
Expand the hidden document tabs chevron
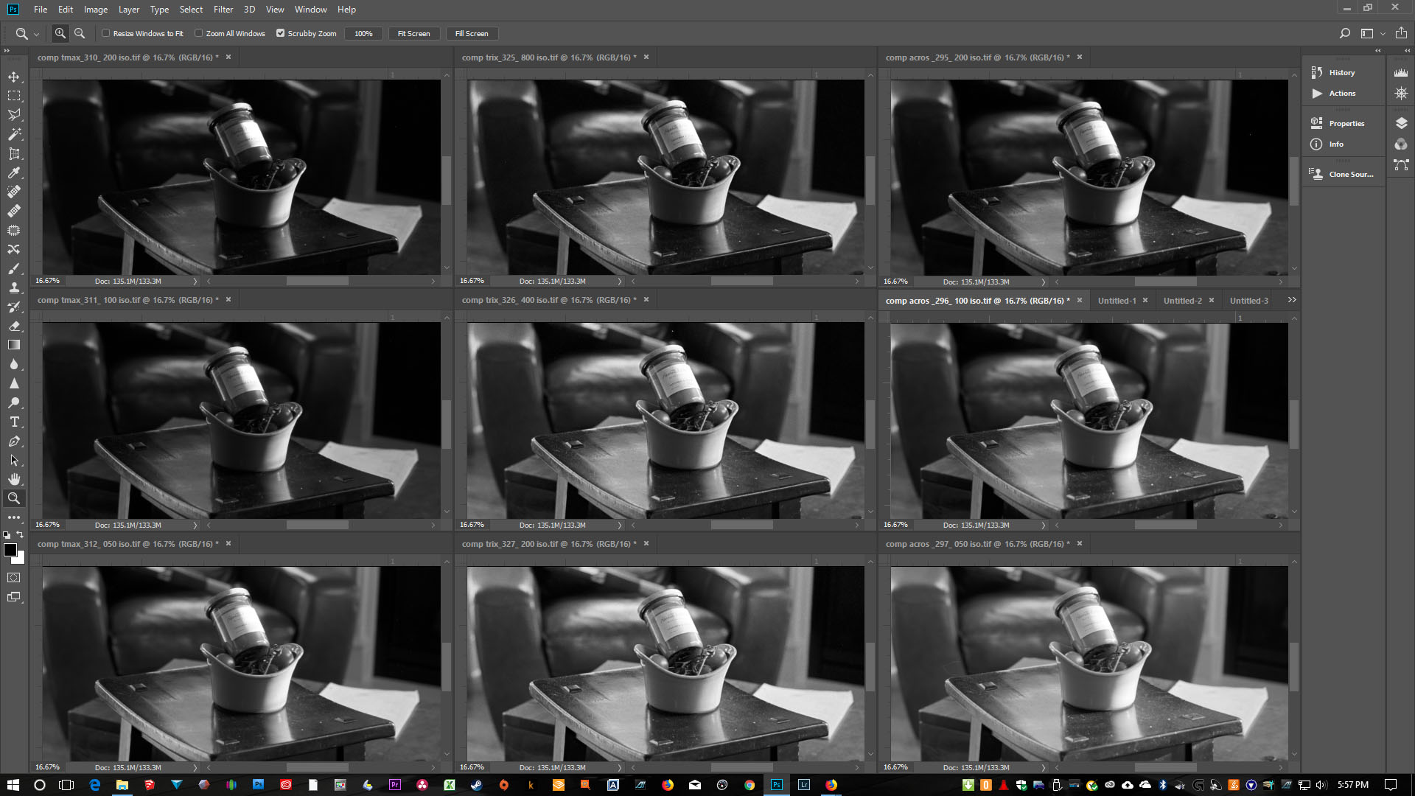(1291, 300)
